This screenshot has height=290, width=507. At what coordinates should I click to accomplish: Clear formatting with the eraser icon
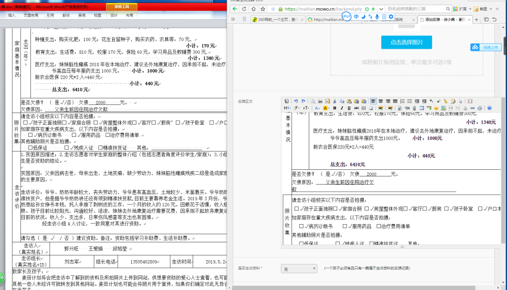pyautogui.click(x=371, y=108)
